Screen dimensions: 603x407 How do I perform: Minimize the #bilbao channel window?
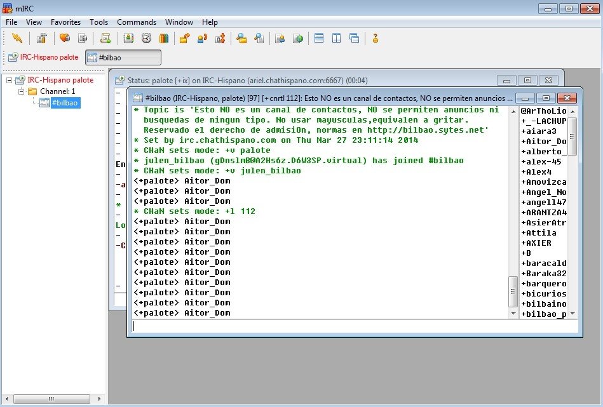[525, 98]
